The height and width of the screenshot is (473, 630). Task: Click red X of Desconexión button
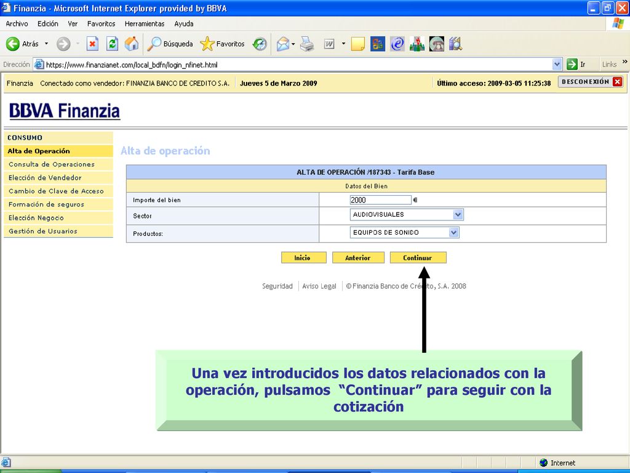point(618,82)
